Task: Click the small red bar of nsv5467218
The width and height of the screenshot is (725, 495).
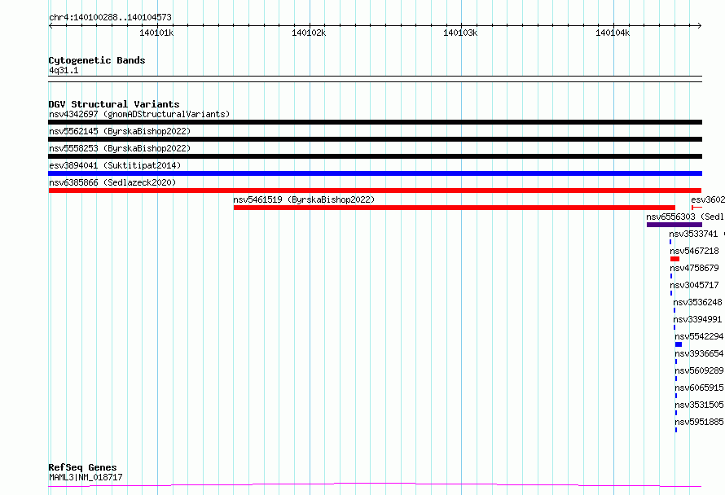Action: click(674, 259)
